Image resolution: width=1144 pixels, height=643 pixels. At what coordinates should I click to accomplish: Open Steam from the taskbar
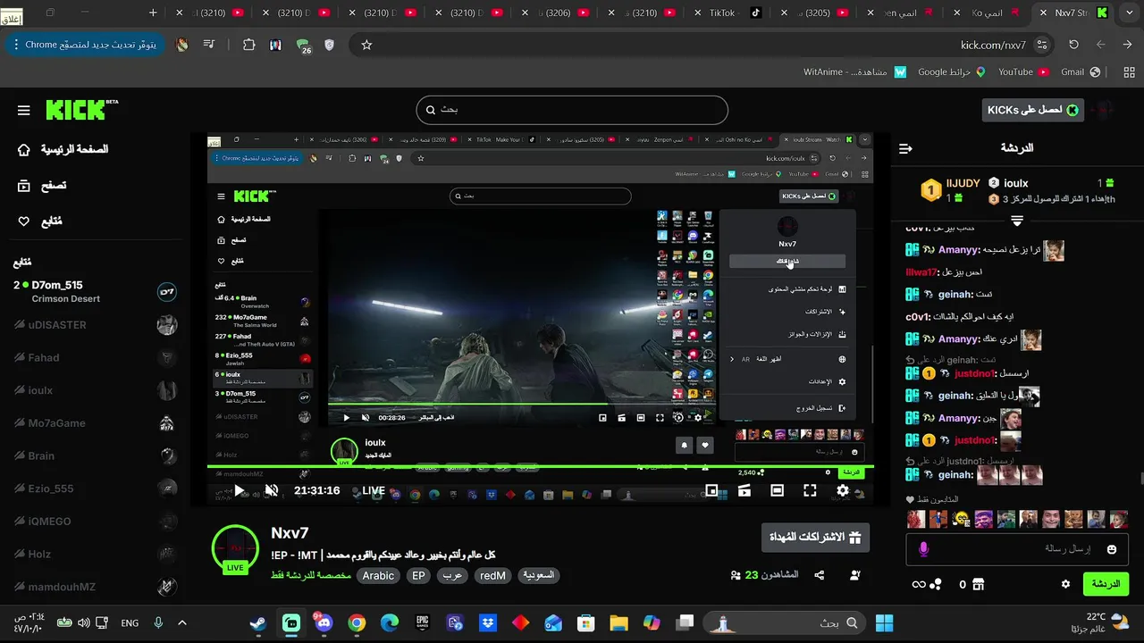coord(258,623)
